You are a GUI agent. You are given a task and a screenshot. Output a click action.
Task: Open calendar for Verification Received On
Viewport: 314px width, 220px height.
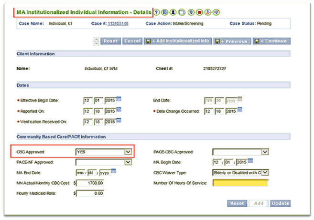click(119, 121)
